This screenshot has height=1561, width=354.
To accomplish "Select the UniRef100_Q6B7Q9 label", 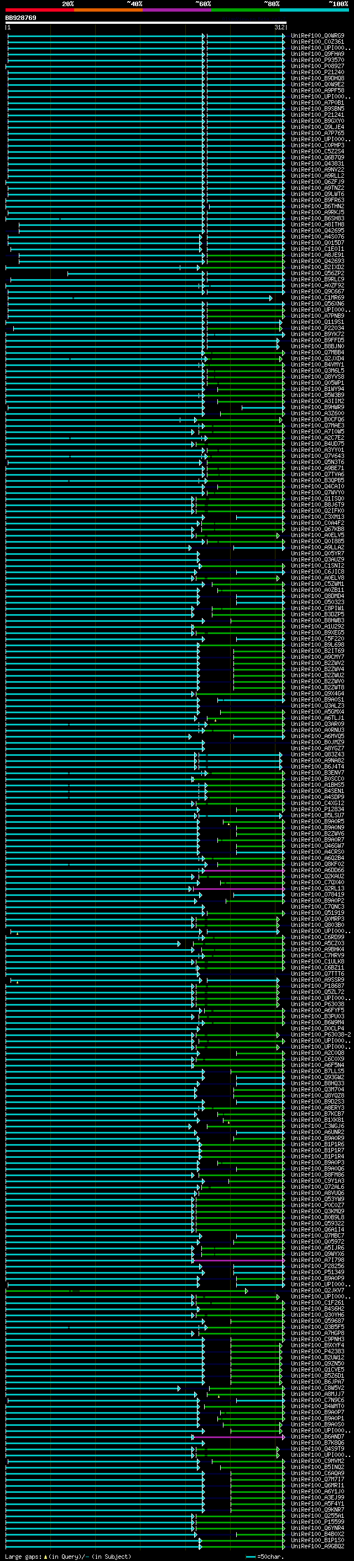I will [317, 158].
